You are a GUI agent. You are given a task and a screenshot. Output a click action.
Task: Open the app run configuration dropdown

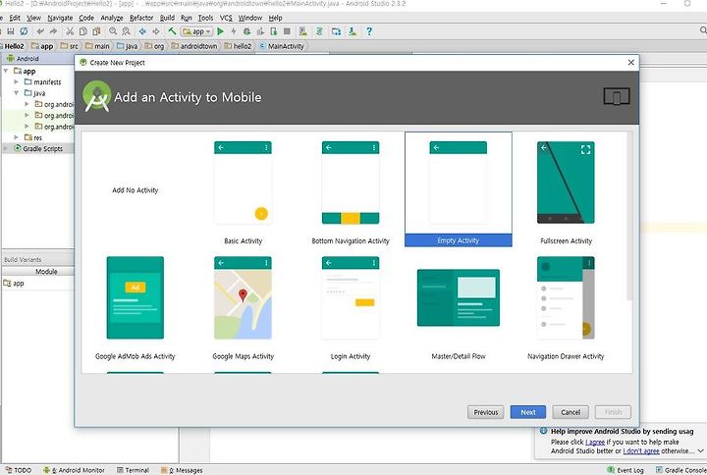tap(196, 31)
